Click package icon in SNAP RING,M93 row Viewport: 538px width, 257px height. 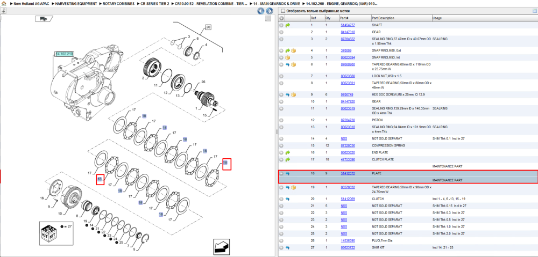(x=287, y=57)
